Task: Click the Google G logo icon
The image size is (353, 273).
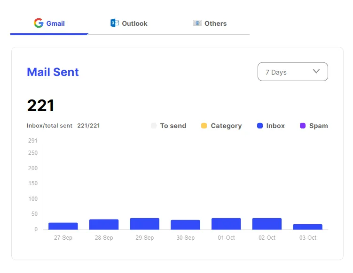Action: coord(39,23)
